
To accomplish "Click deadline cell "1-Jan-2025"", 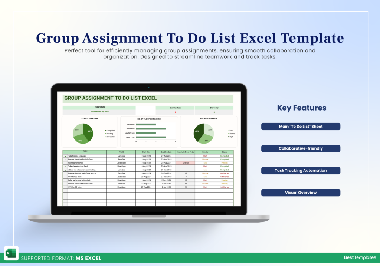I will tap(166, 184).
